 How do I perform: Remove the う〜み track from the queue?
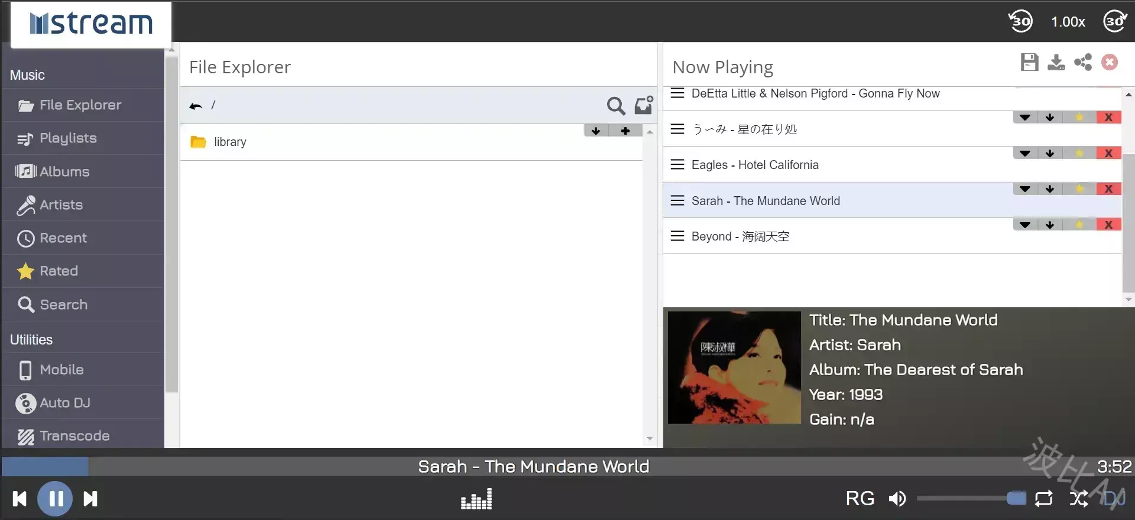[1109, 118]
